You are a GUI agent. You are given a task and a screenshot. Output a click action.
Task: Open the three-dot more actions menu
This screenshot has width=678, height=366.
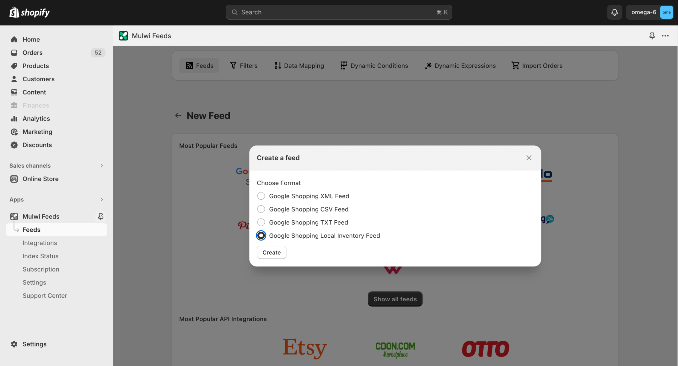pyautogui.click(x=665, y=36)
